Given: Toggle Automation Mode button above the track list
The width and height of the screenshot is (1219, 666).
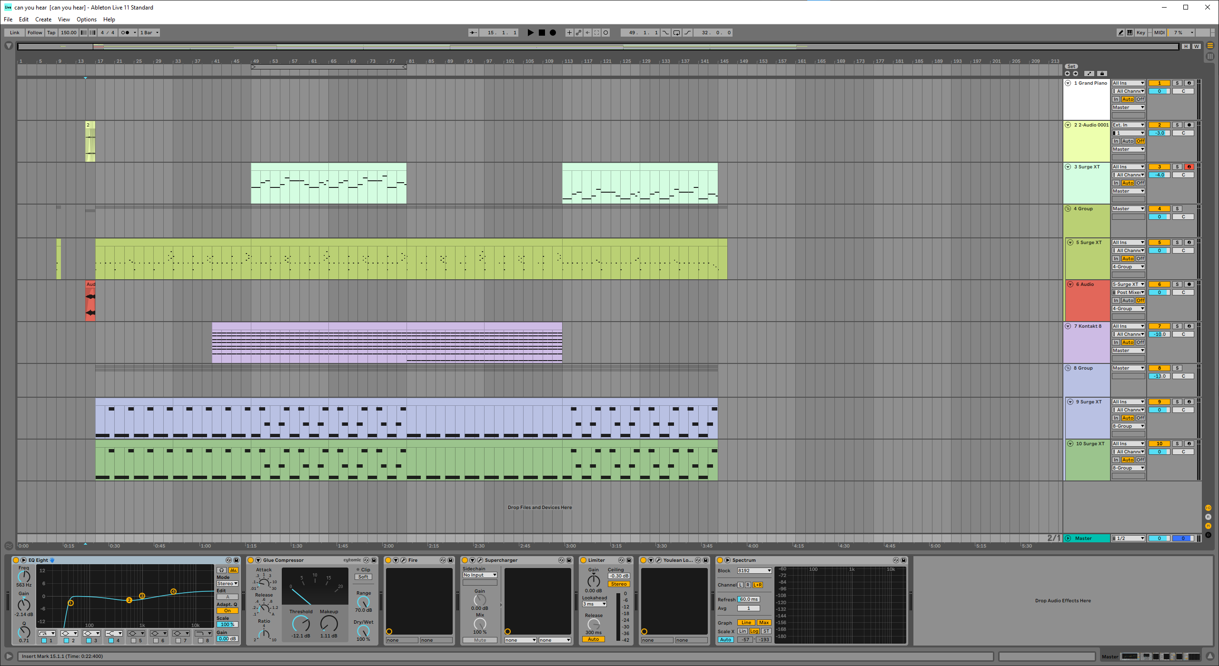Looking at the screenshot, I should (x=1090, y=74).
